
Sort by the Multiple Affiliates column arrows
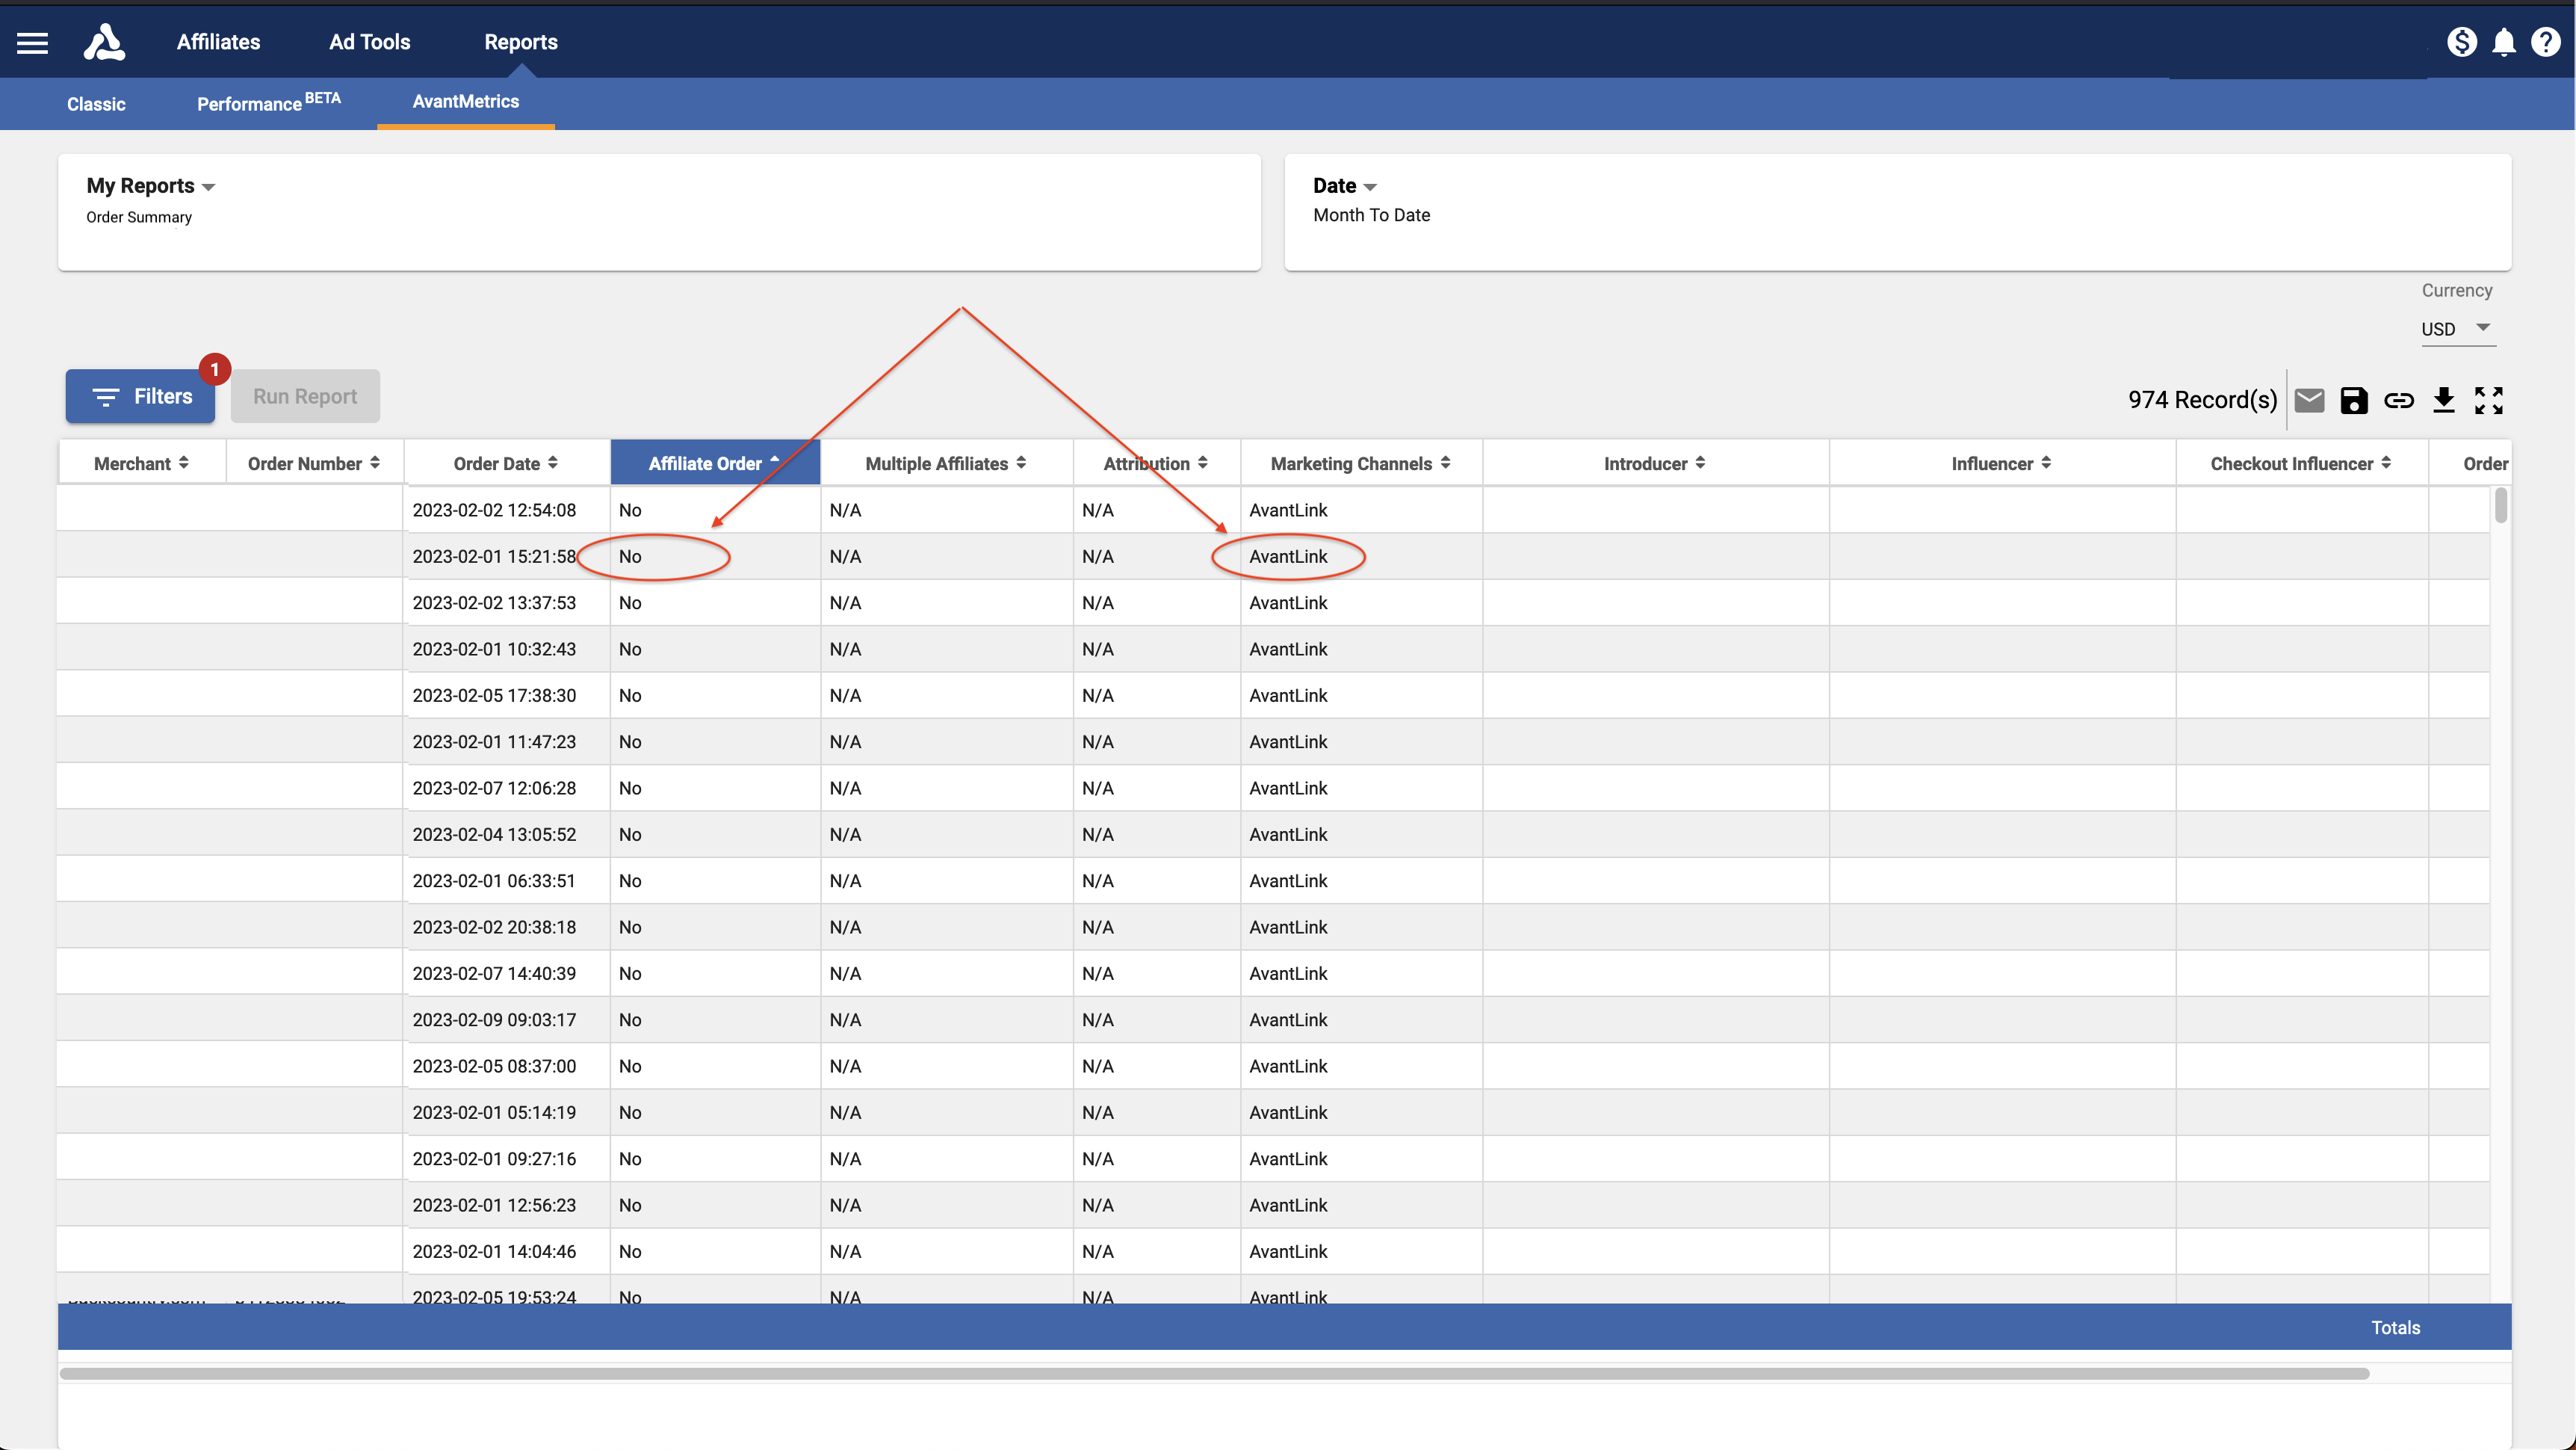point(1021,463)
